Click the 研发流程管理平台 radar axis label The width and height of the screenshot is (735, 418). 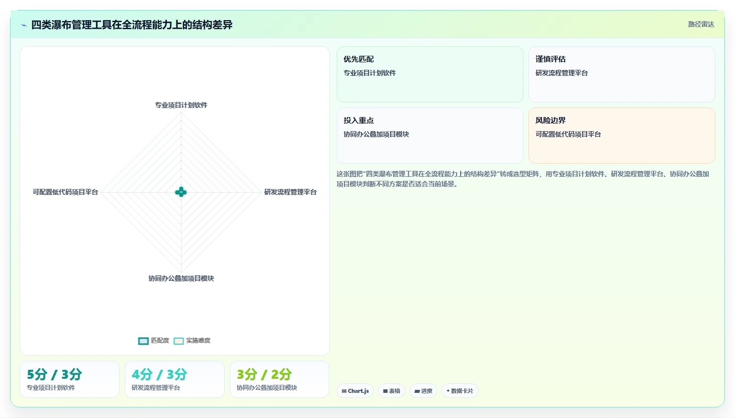(291, 192)
